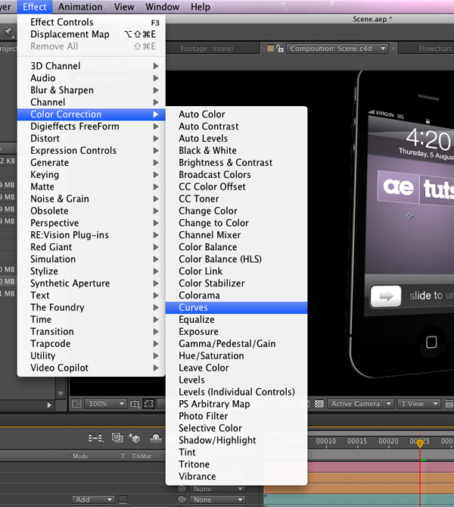Image resolution: width=454 pixels, height=507 pixels.
Task: Open the Animation menu
Action: pyautogui.click(x=80, y=7)
